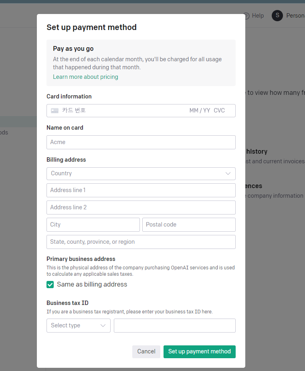305x371 pixels.
Task: Open the S profile avatar
Action: (x=277, y=16)
